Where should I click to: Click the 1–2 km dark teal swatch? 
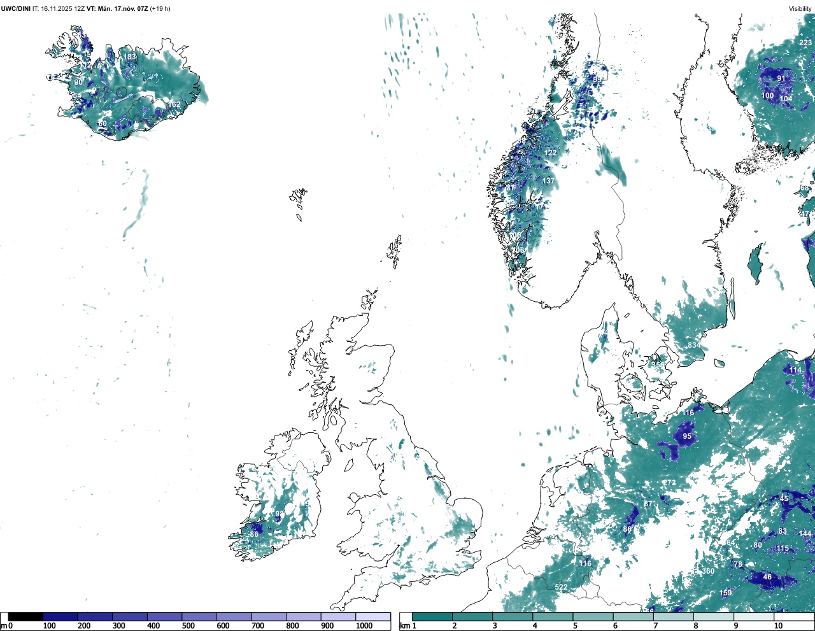[432, 617]
